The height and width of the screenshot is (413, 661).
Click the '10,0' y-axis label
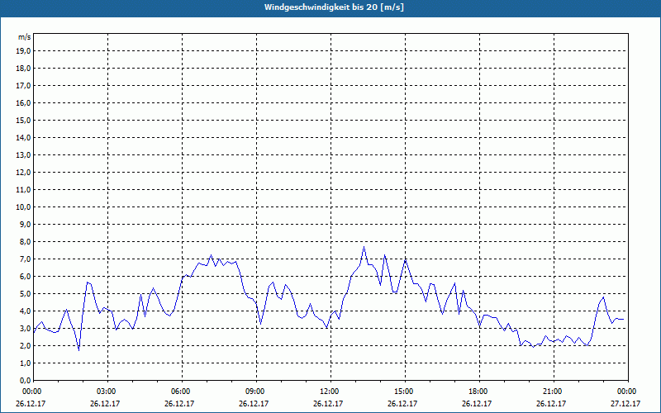tap(23, 207)
